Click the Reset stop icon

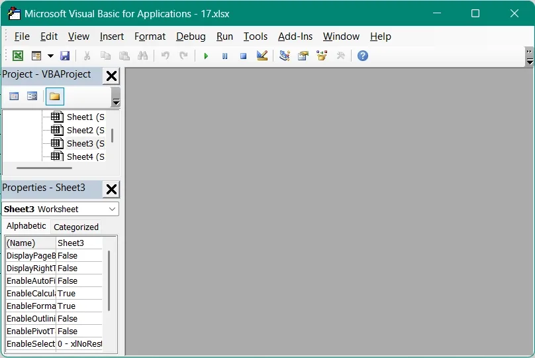click(x=243, y=56)
